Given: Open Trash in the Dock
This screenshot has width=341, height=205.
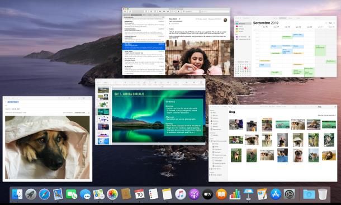Looking at the screenshot, I should coord(323,194).
